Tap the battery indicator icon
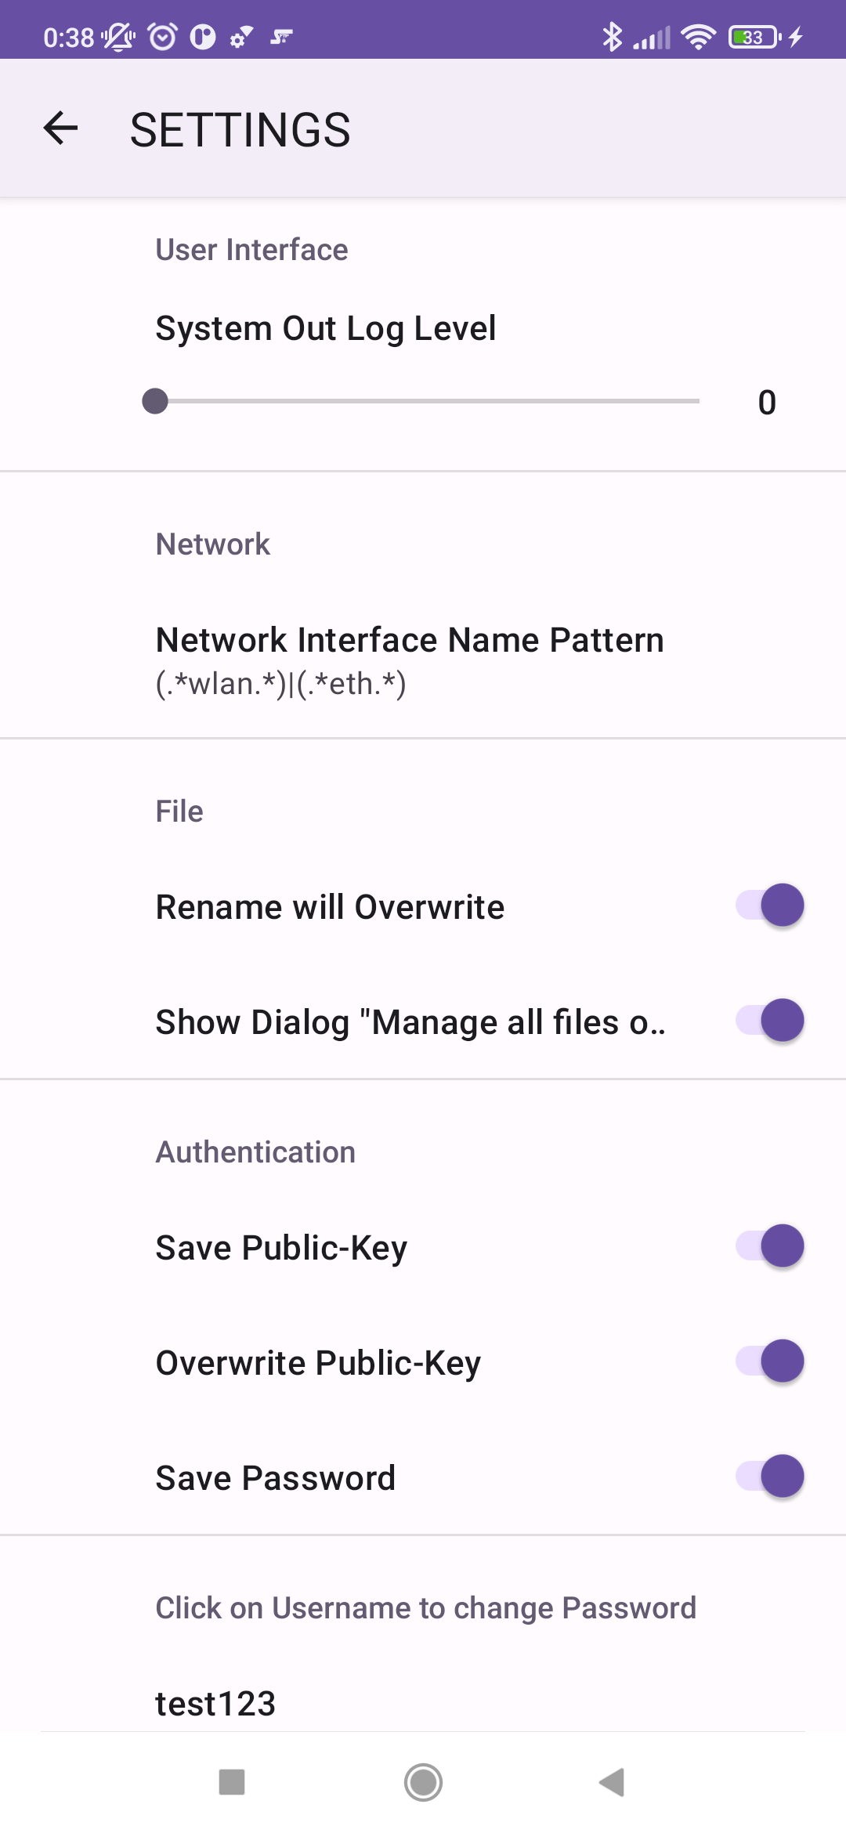 point(754,37)
